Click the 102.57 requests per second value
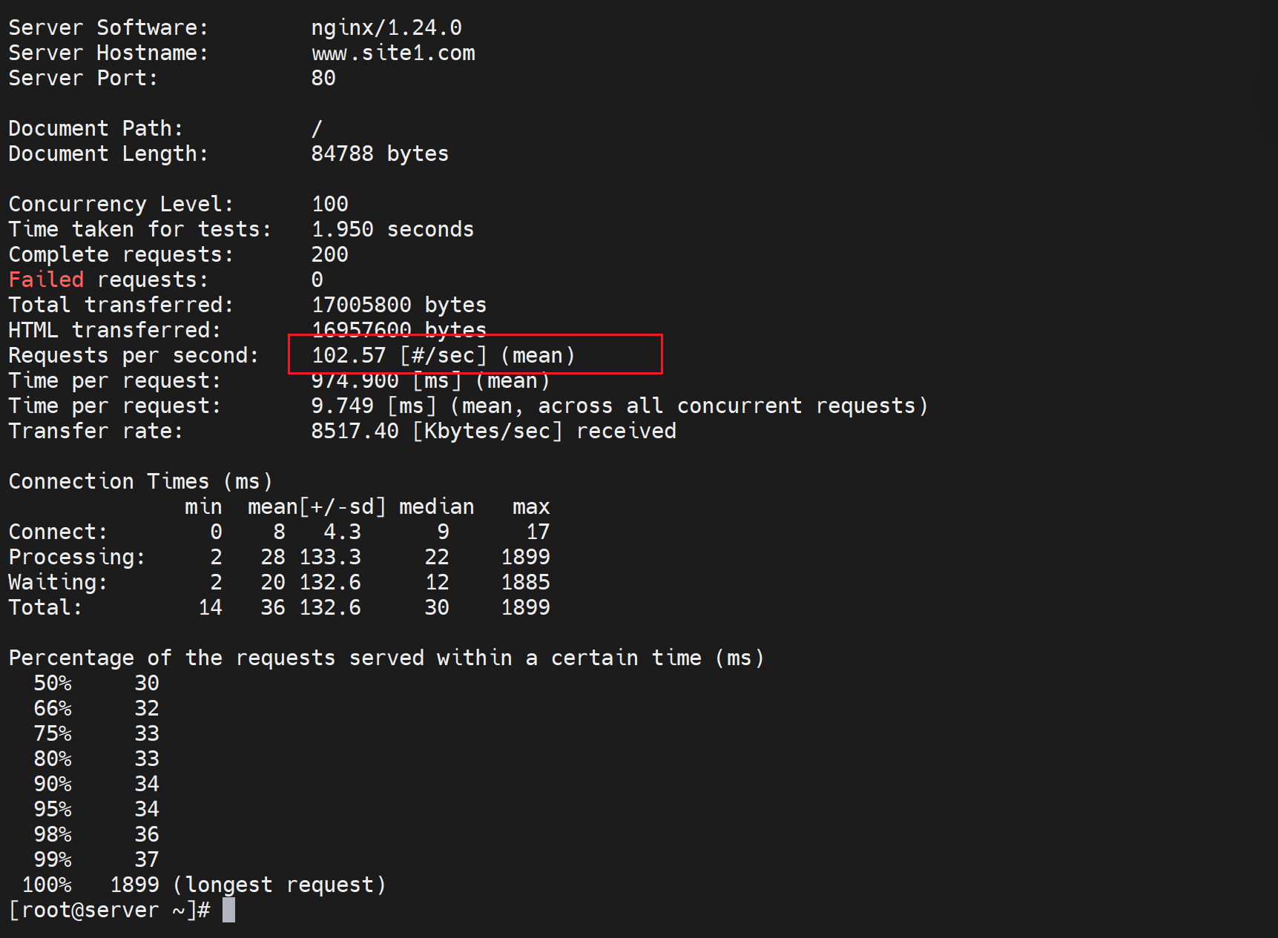This screenshot has width=1278, height=938. [349, 356]
